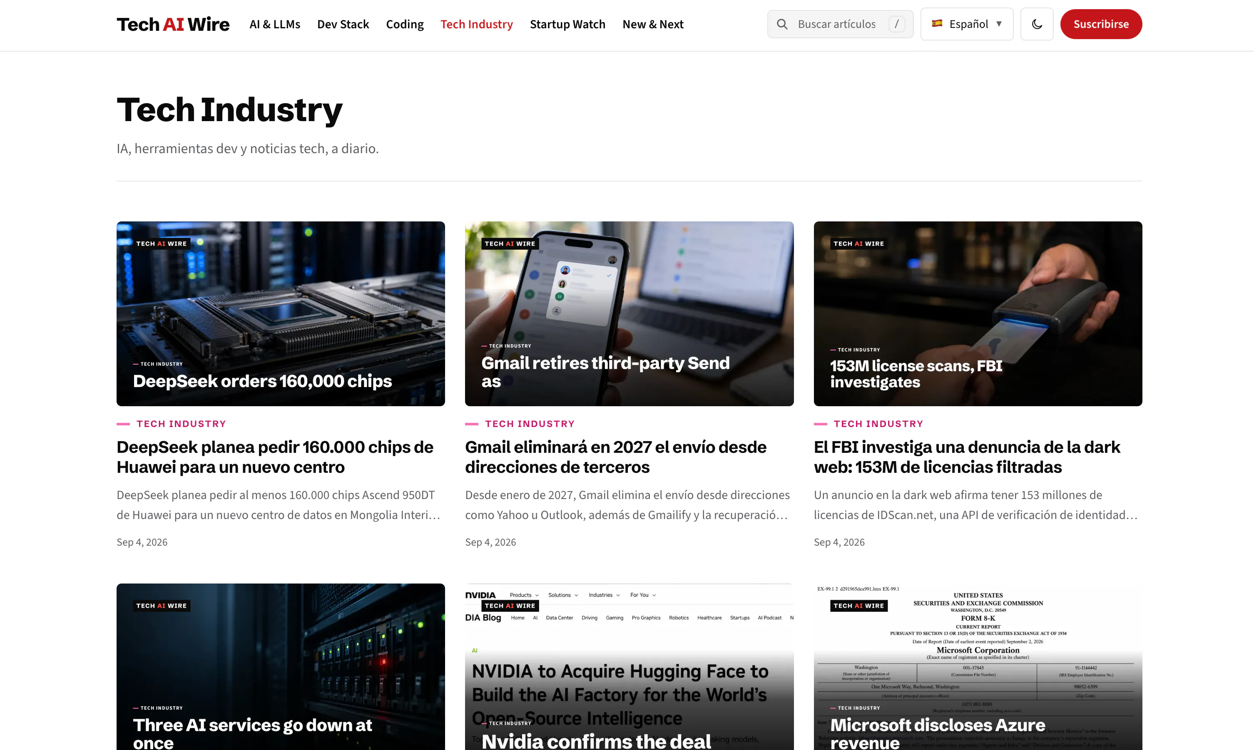Click the Tech Industry tag under the Gmail card

click(x=530, y=424)
